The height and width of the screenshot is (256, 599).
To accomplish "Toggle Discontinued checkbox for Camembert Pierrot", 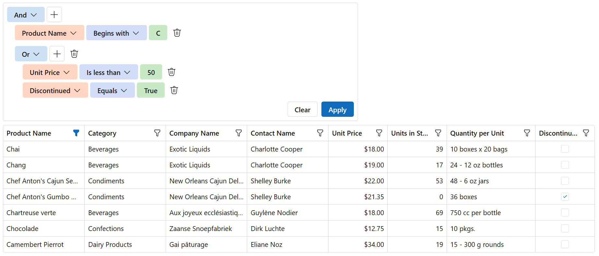I will [x=565, y=244].
